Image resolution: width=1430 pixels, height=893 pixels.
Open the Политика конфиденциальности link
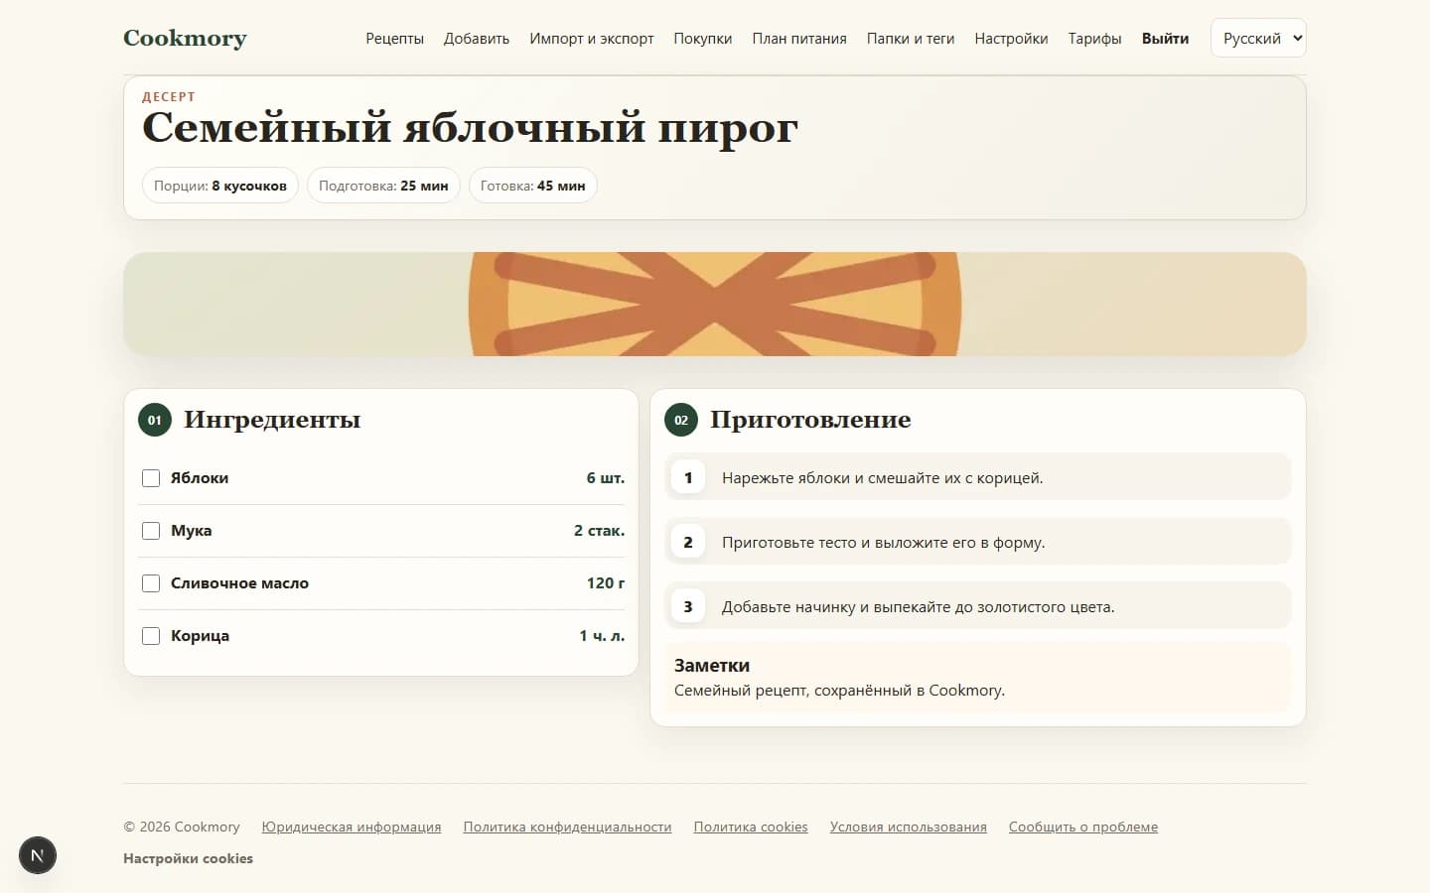point(567,828)
